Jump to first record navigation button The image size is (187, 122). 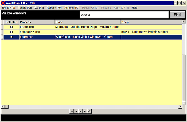coord(72,111)
